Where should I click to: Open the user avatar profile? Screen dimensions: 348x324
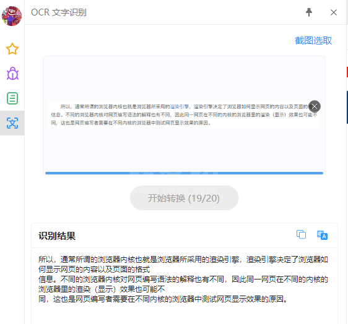point(12,16)
